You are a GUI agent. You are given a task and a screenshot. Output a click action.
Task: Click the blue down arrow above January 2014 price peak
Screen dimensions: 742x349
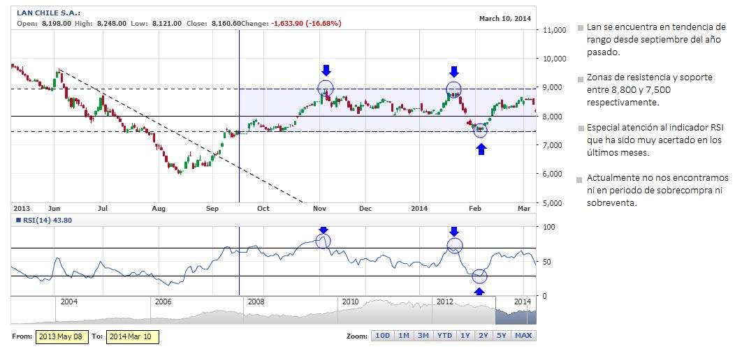(454, 71)
